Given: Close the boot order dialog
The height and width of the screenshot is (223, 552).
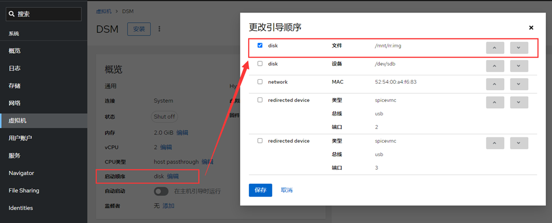Looking at the screenshot, I should point(531,28).
